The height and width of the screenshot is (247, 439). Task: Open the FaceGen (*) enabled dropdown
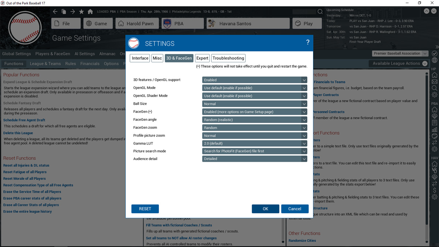coord(255,112)
